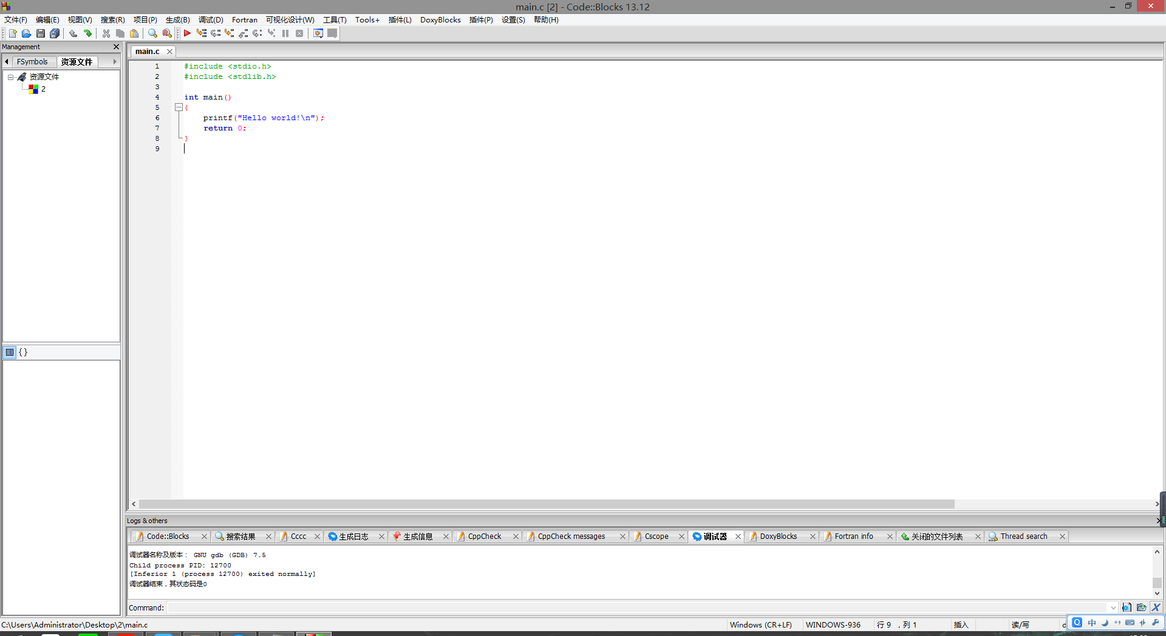Undo the last edit
Viewport: 1166px width, 636px height.
[73, 33]
